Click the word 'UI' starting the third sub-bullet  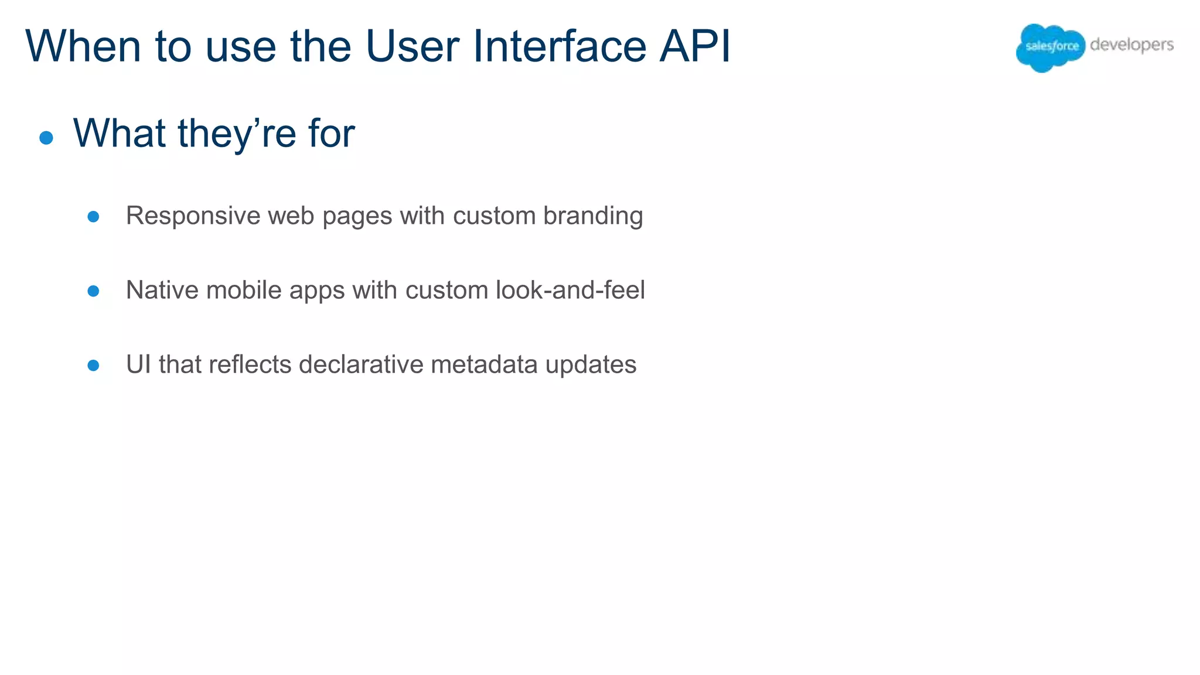click(x=138, y=364)
